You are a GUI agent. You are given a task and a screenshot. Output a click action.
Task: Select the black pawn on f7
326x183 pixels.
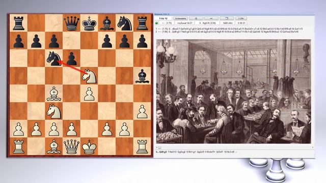[106, 41]
